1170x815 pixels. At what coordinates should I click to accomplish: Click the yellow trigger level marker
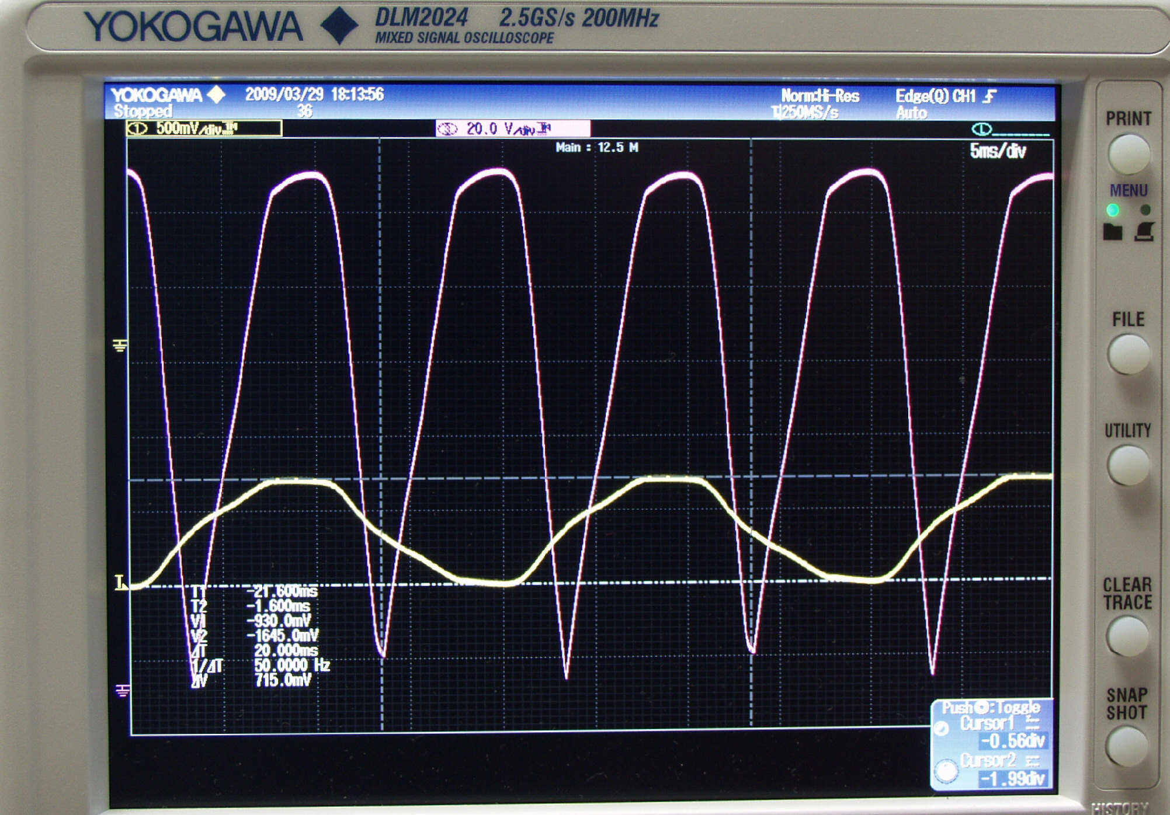[x=120, y=583]
